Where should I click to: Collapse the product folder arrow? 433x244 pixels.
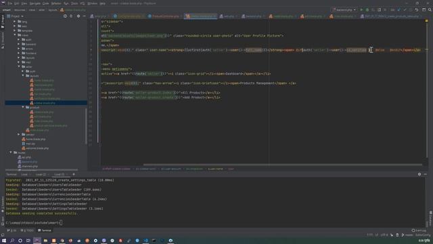point(23,107)
